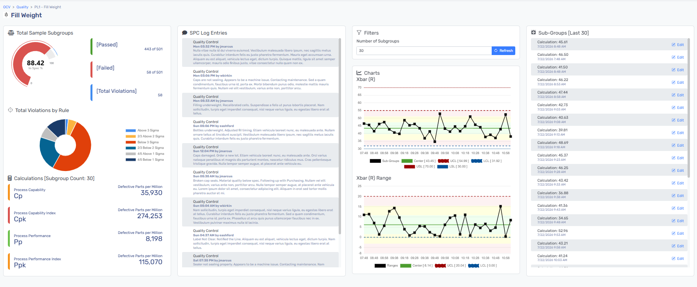Open the Quality breadcrumb link

[x=22, y=7]
